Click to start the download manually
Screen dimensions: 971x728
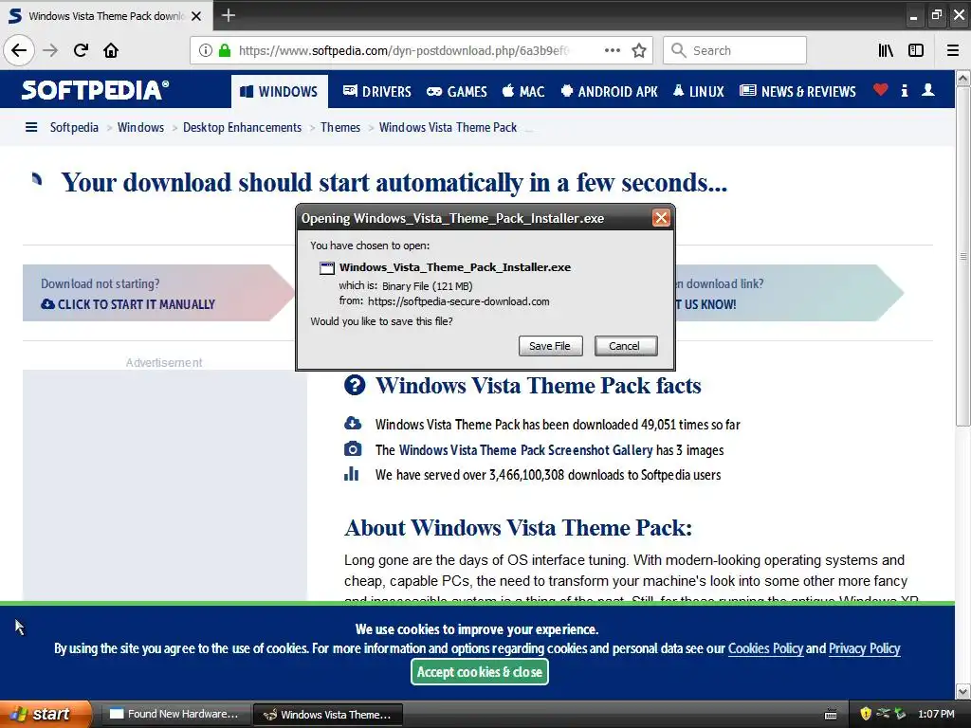128,304
